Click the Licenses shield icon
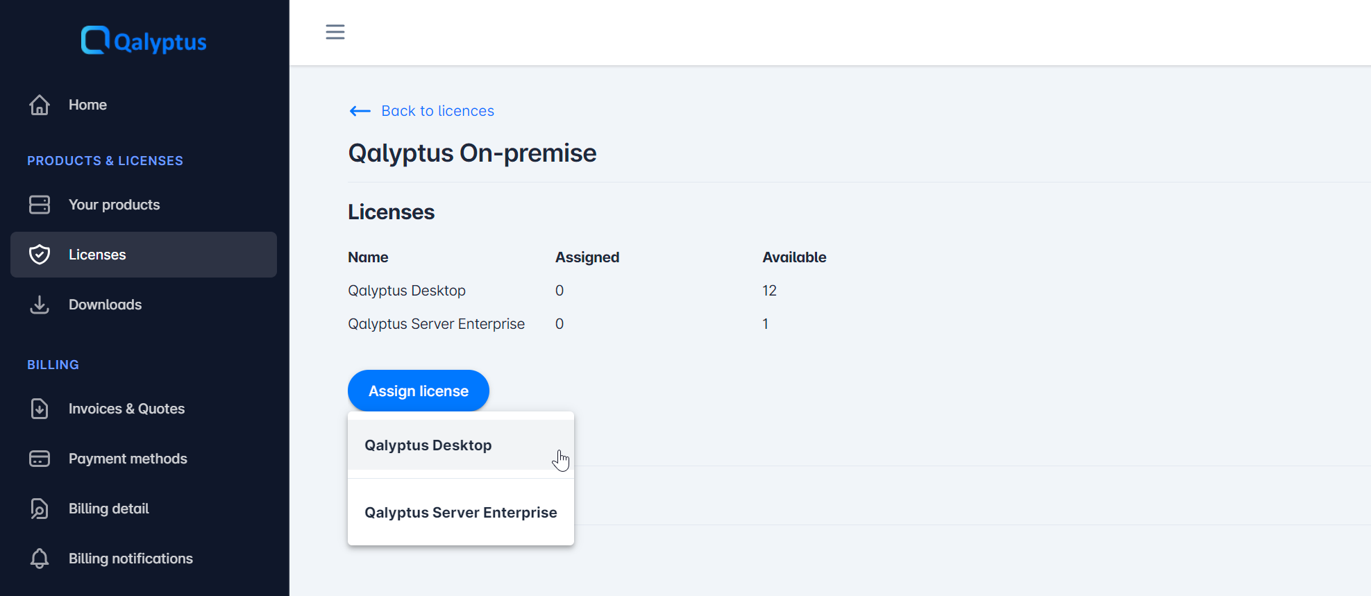Screen dimensions: 1371x596 point(40,255)
